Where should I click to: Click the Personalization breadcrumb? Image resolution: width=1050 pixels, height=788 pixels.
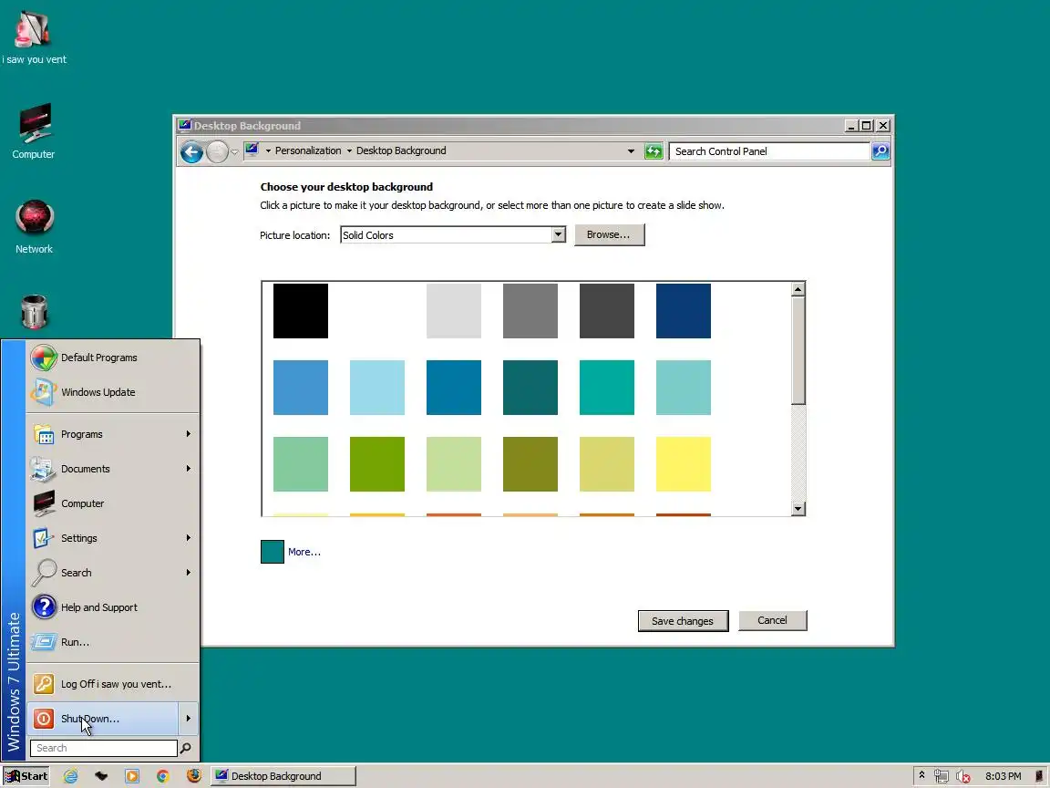tap(308, 150)
